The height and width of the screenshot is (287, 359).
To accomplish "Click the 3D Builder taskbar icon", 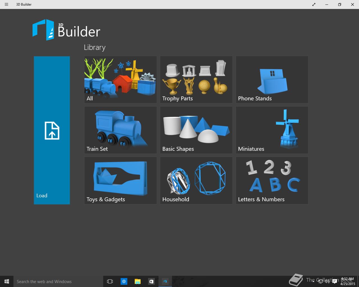I will tap(165, 281).
